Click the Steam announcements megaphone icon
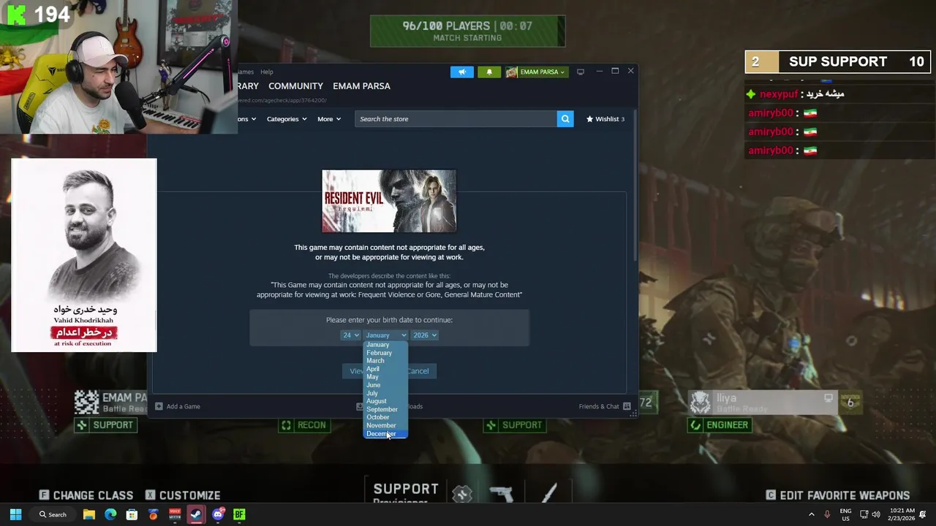The image size is (936, 526). click(x=461, y=72)
